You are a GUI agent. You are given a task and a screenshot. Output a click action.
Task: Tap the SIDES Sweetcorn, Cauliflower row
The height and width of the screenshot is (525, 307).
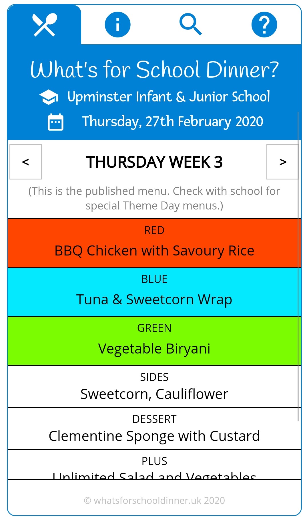[x=154, y=386]
